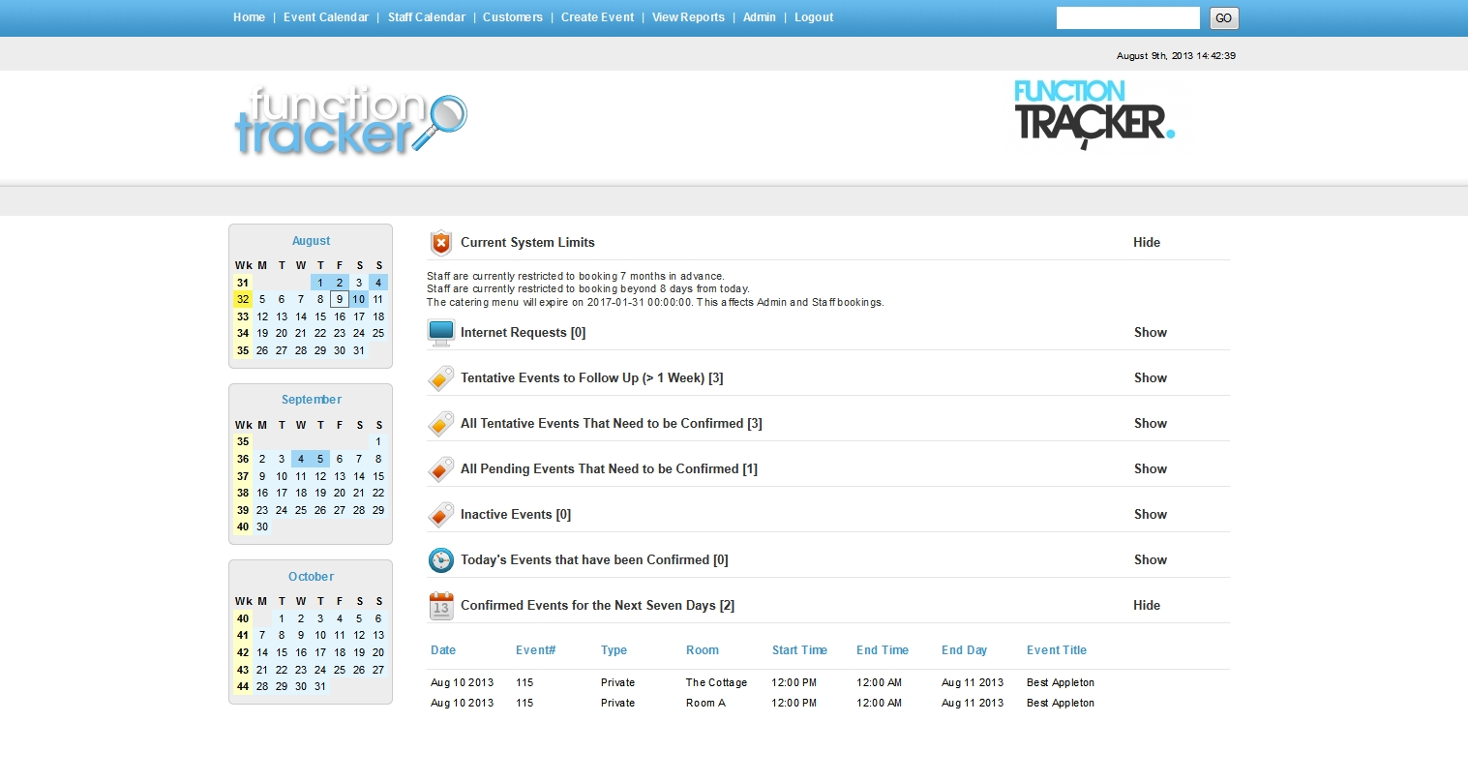The width and height of the screenshot is (1468, 782).
Task: Click the tag icon for All Pending Events
Action: click(440, 468)
